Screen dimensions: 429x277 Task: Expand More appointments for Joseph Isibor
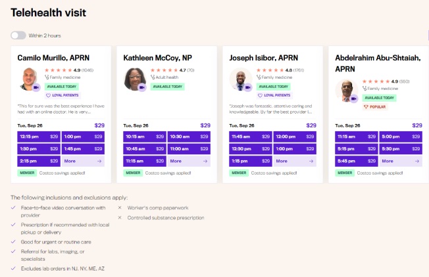coord(295,161)
